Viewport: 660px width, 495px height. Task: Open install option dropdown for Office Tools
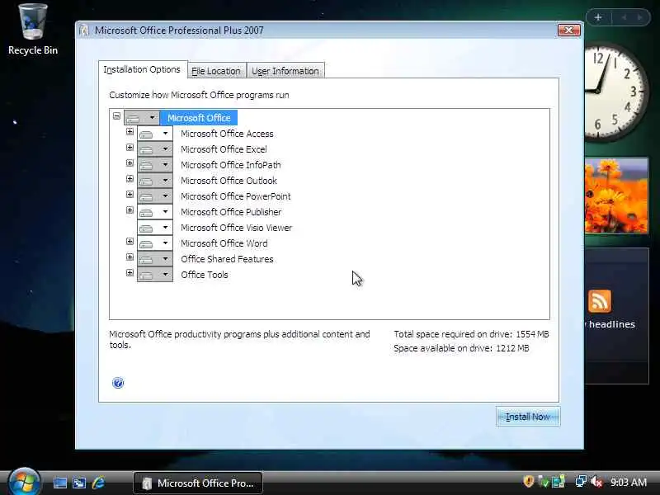coord(155,275)
